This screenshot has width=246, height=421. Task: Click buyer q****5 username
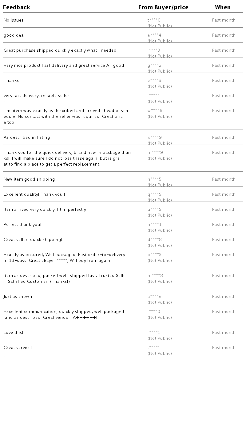[154, 194]
